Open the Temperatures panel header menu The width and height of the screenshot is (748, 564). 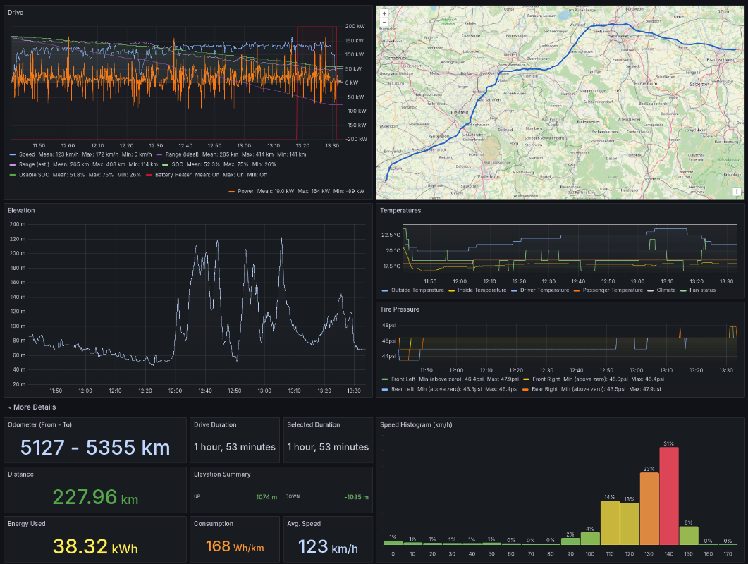400,210
